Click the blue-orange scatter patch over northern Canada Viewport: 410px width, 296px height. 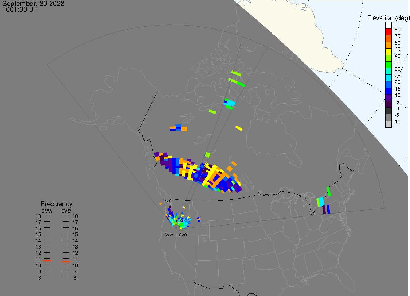click(178, 128)
